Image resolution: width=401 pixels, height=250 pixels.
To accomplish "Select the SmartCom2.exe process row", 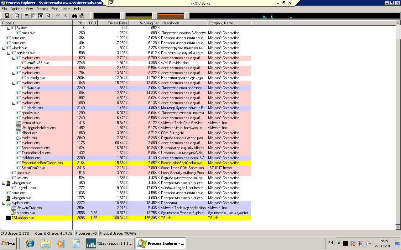I will pos(126,168).
